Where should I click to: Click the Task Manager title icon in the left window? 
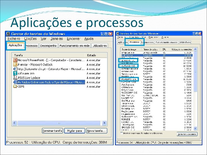pos(8,34)
